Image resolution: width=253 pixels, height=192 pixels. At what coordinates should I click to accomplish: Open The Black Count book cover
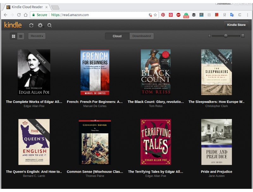point(156,72)
